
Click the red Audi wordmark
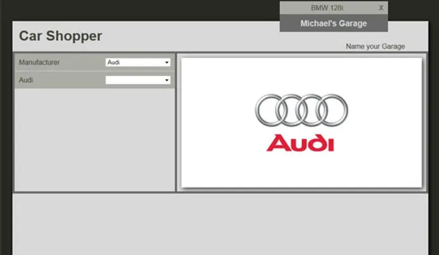[301, 143]
